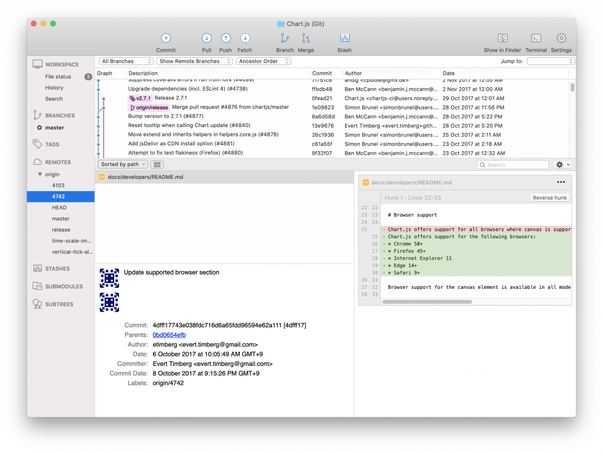Click the Submodules section icon
Screen dimensions: 603x453
37,286
